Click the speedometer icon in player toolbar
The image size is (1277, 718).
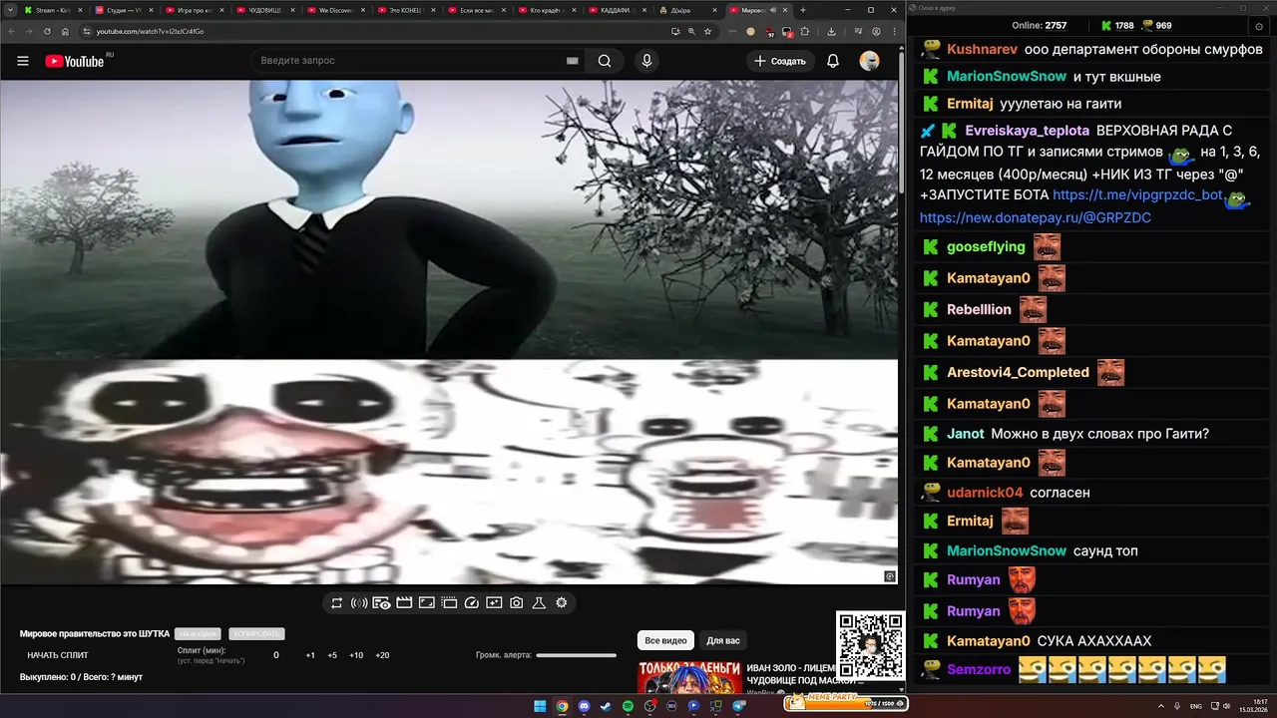tap(472, 603)
